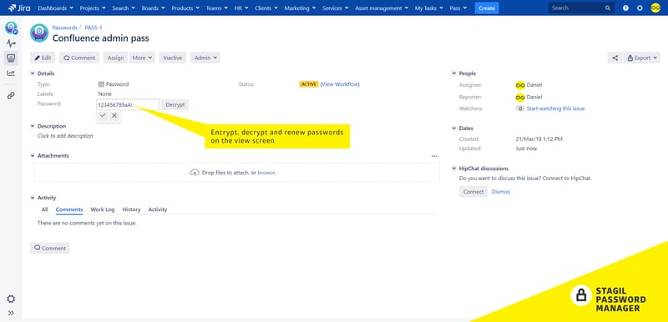Open the Admin dropdown button
Screen dimensions: 668x322
point(205,58)
